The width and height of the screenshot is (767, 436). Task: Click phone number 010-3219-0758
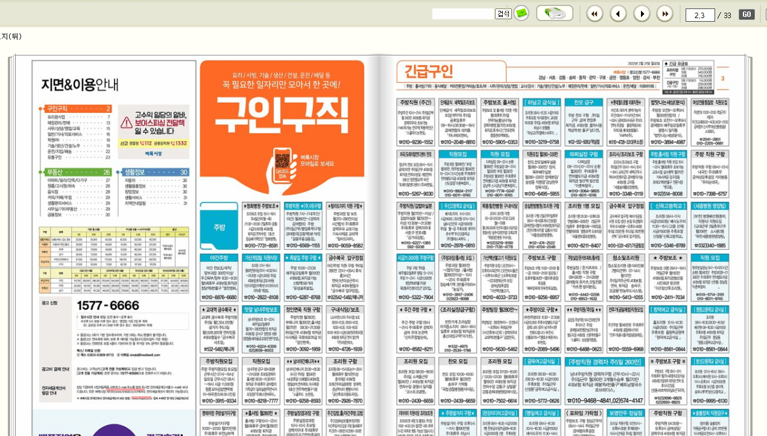pyautogui.click(x=541, y=142)
